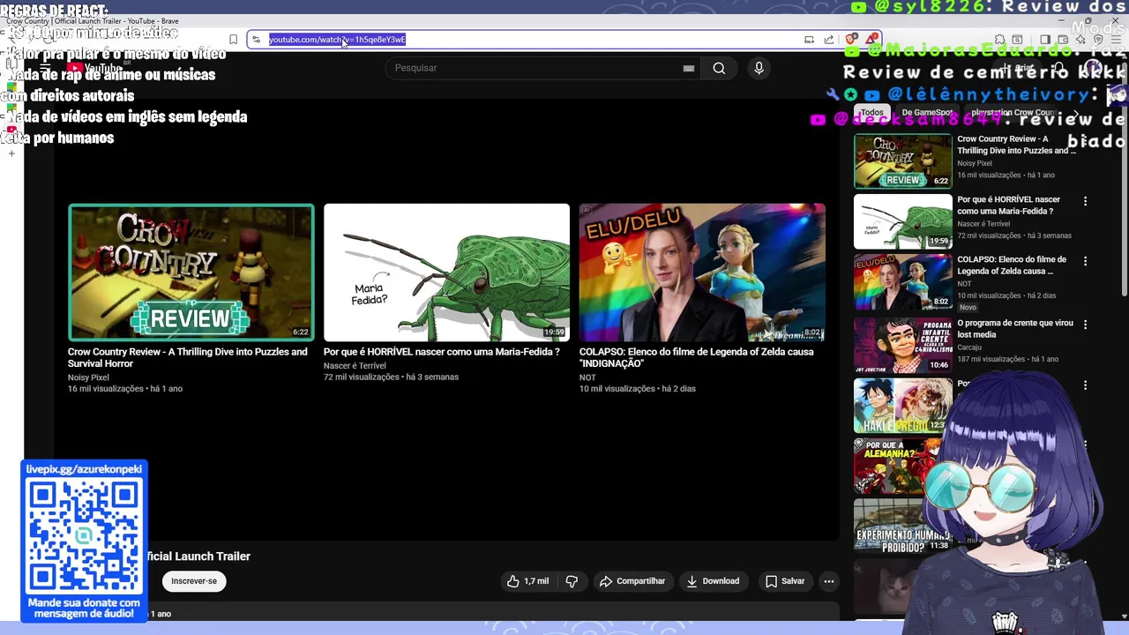The width and height of the screenshot is (1129, 635).
Task: Save video with the Salvar button
Action: [785, 581]
